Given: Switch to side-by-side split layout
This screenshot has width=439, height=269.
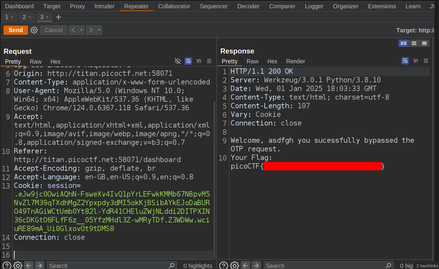Looking at the screenshot, I should pyautogui.click(x=404, y=43).
